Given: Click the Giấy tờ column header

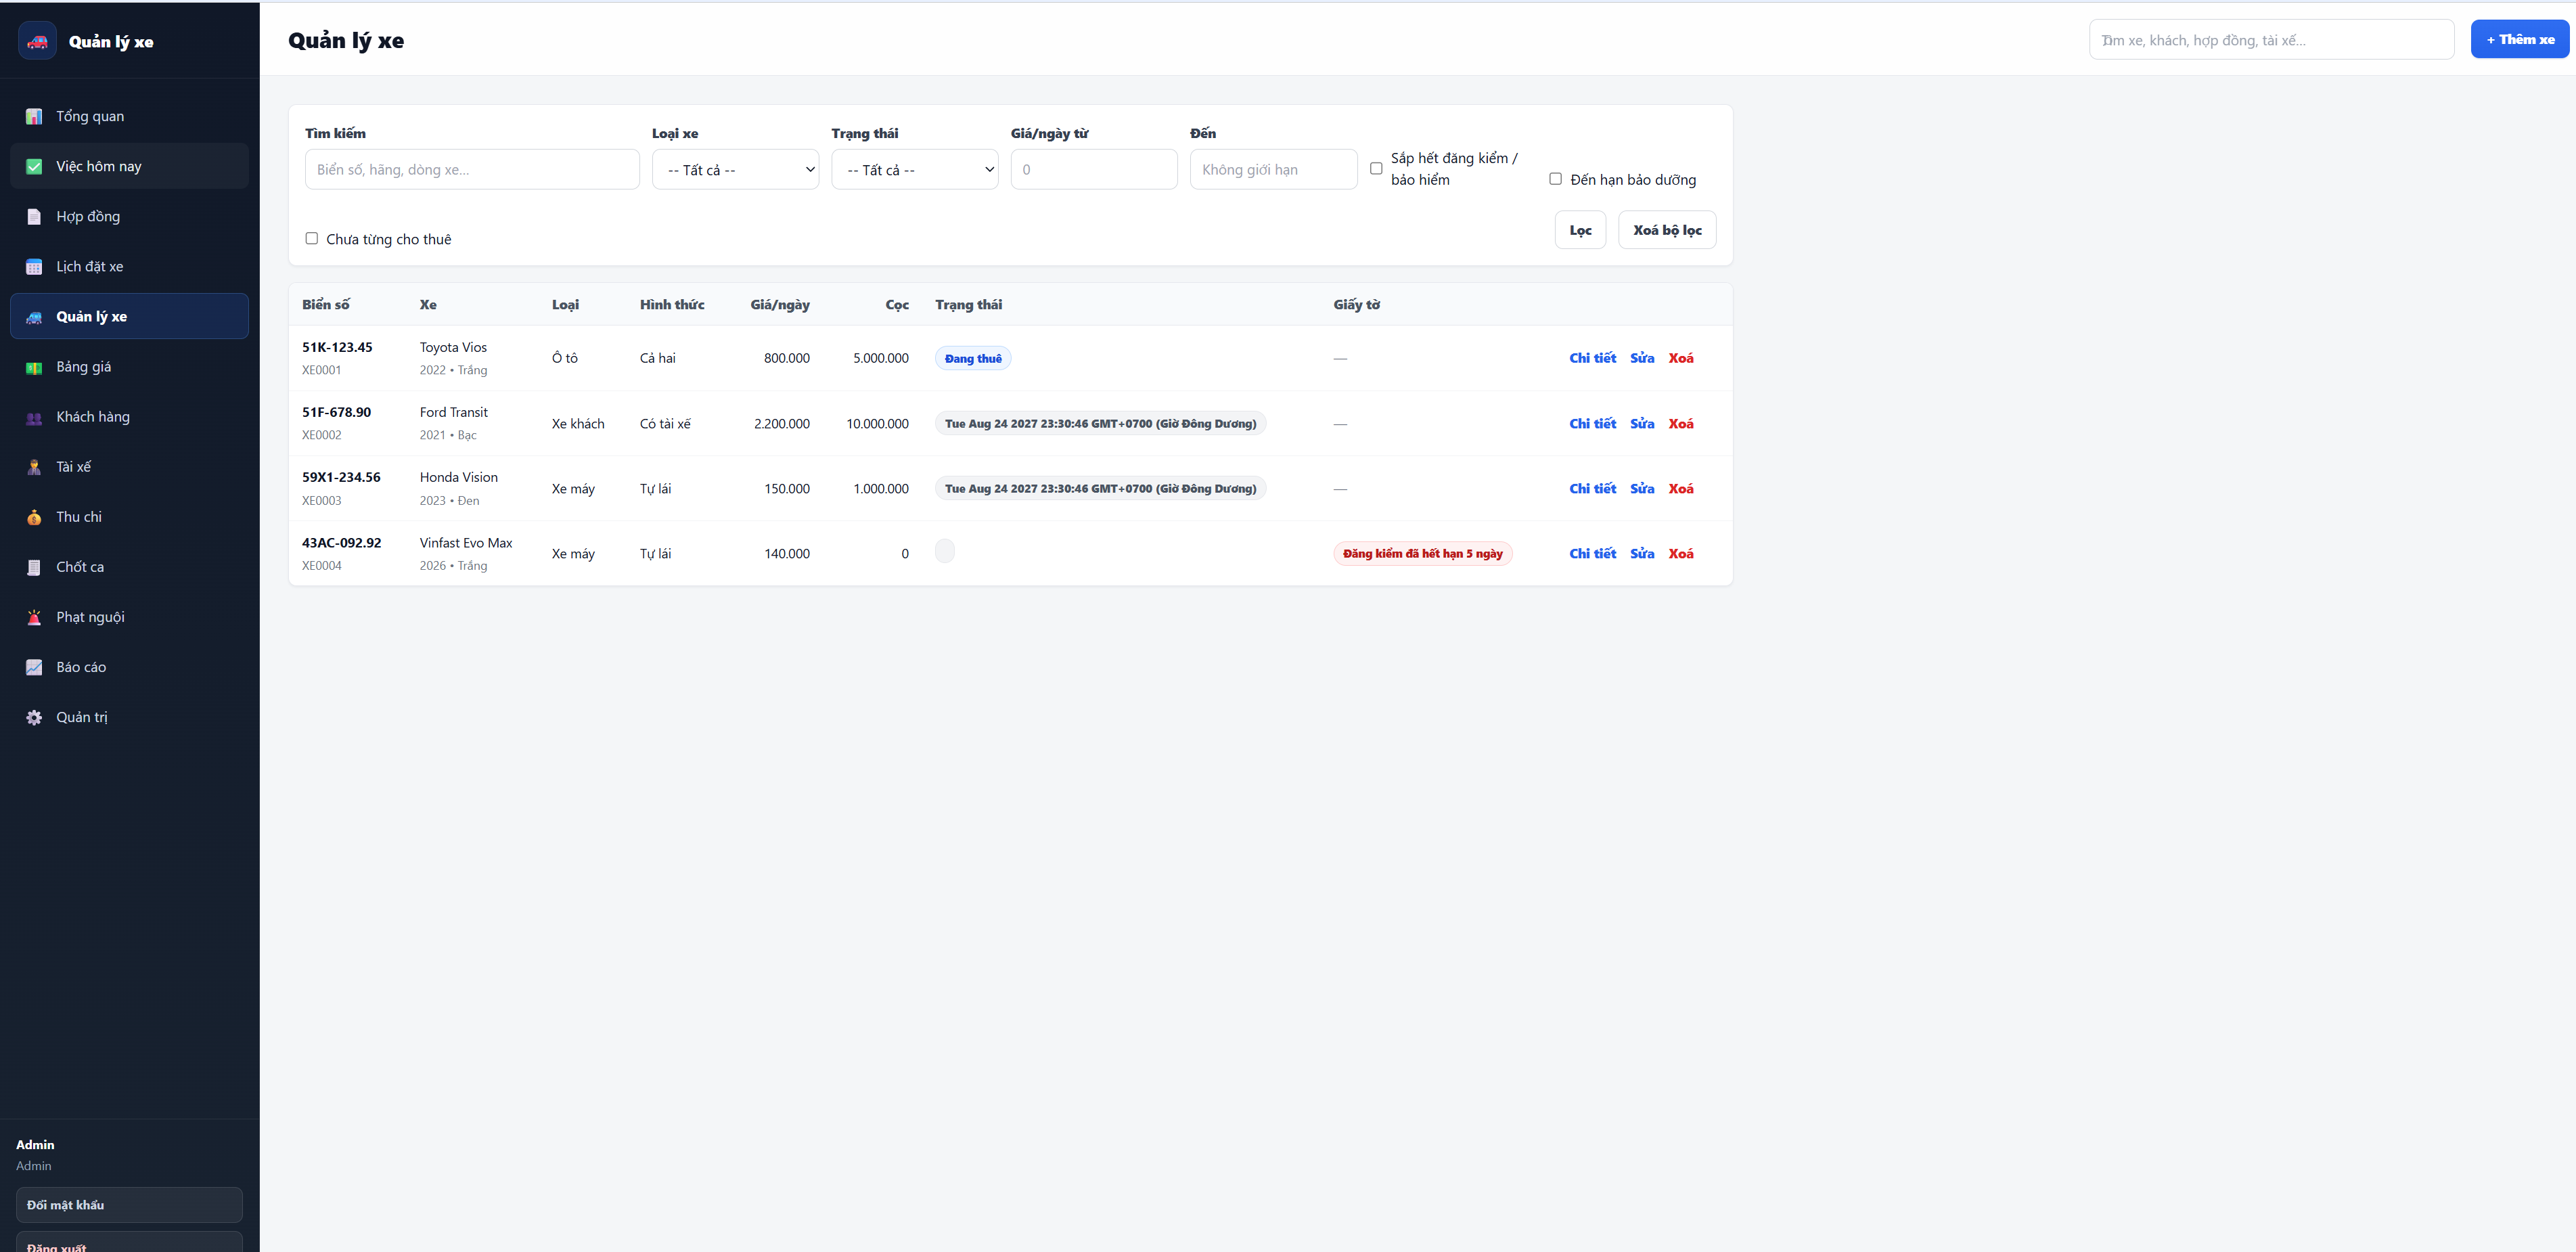Looking at the screenshot, I should click(1356, 304).
